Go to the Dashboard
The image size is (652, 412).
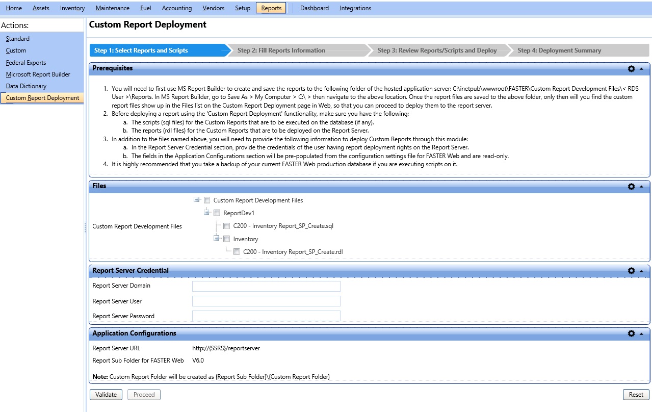click(315, 8)
